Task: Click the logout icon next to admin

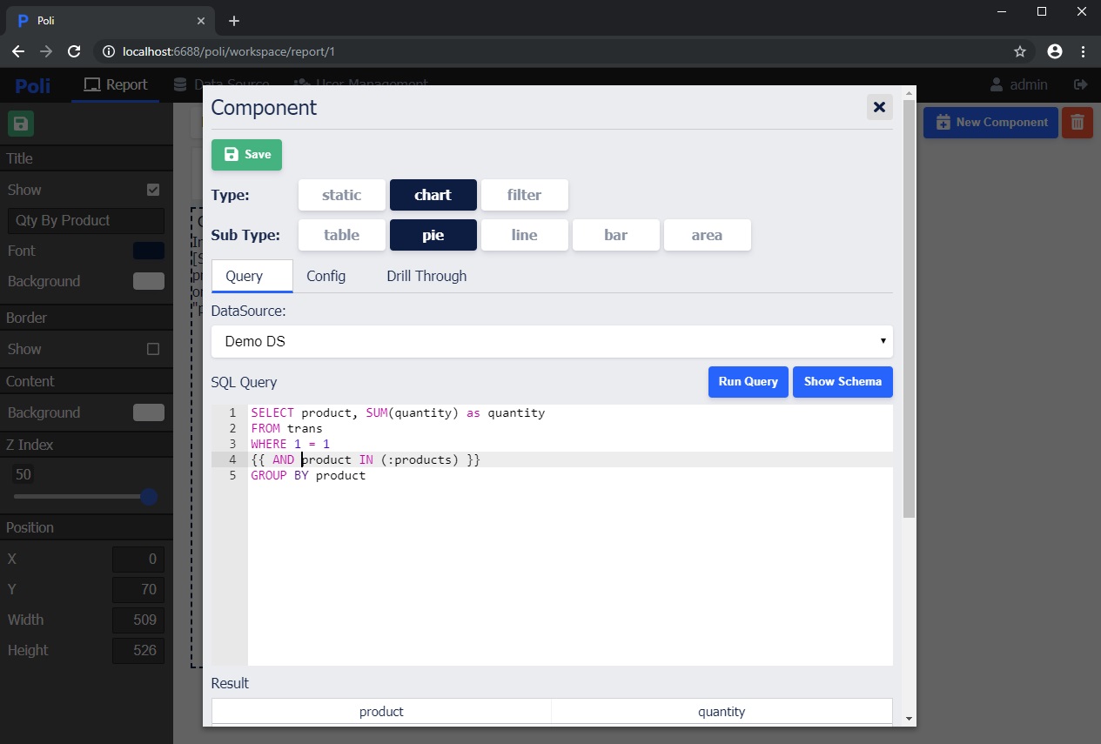Action: (1081, 84)
